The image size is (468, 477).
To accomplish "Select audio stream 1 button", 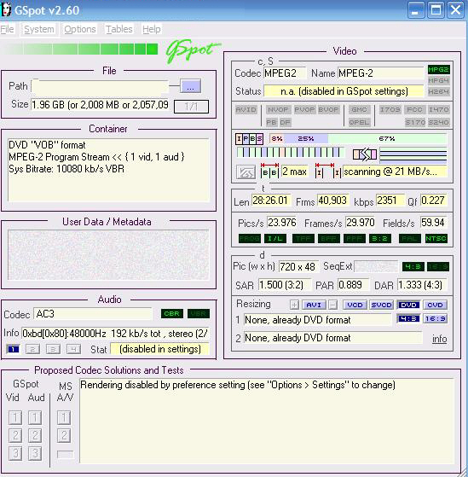I will 13,349.
